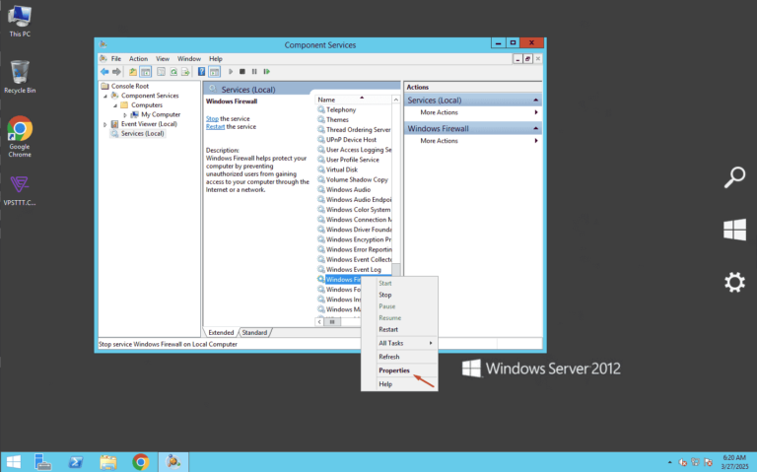Open the Help menu in the menu bar
Screen dimensions: 757x472
tap(215, 58)
